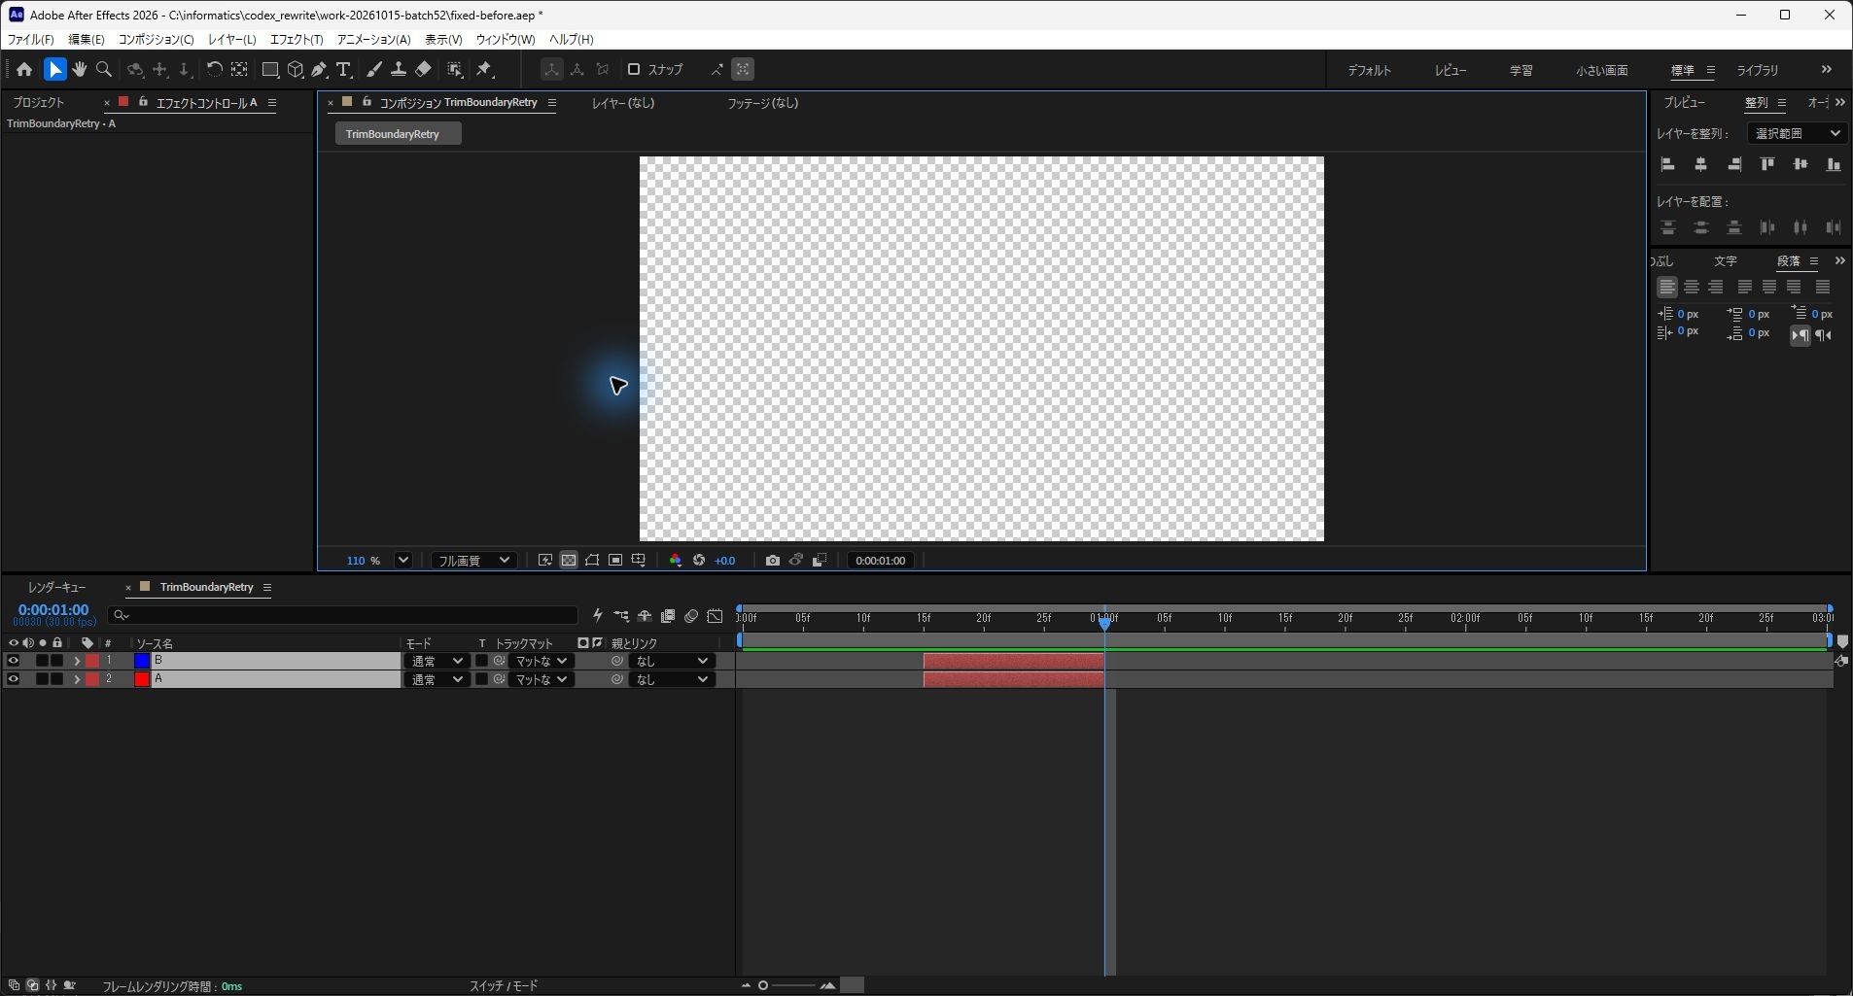Toggle motion blur enable for composition

(691, 615)
